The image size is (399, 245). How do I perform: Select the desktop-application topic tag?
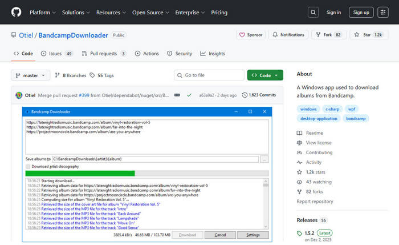click(x=319, y=119)
